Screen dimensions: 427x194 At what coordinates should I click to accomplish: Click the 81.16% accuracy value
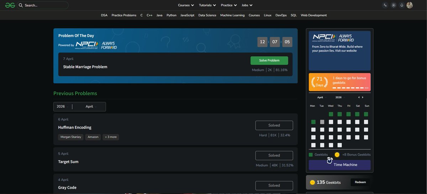281,70
